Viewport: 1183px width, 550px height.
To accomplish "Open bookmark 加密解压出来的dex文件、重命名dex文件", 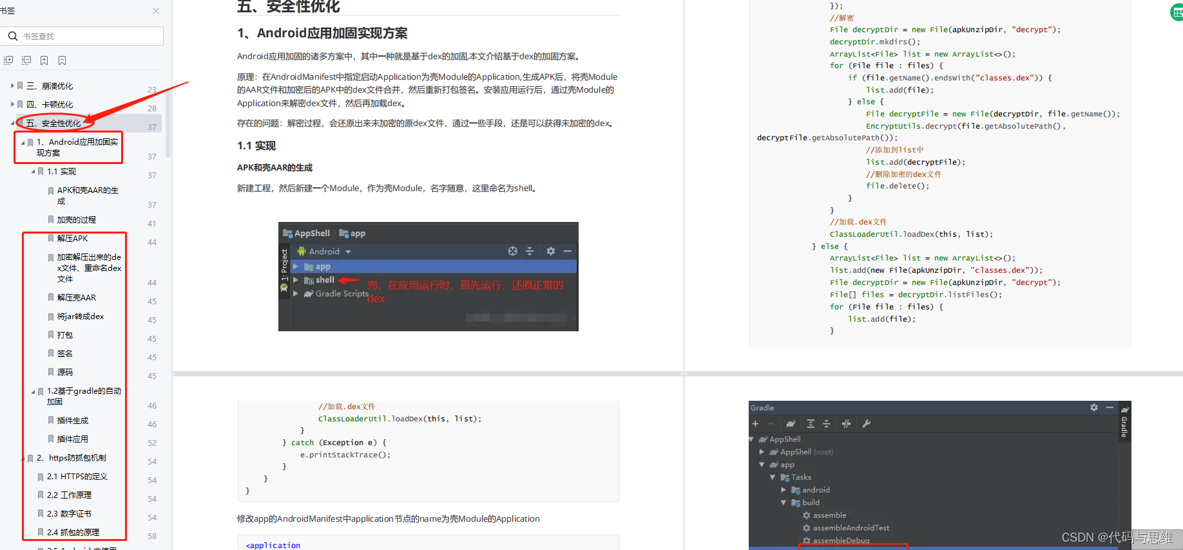I will pos(89,268).
